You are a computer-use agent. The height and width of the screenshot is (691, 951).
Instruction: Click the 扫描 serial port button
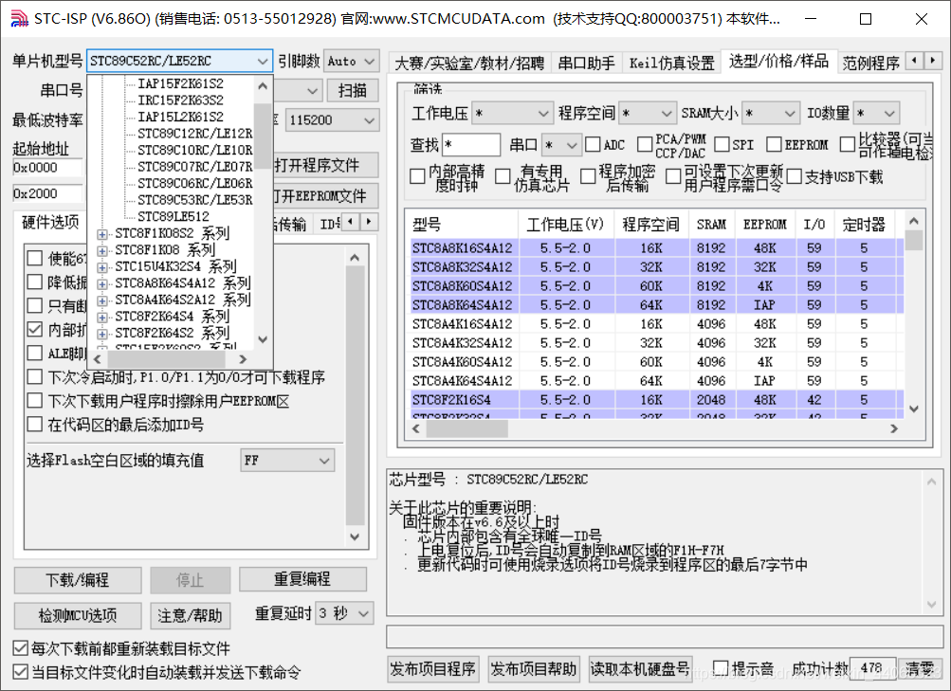(353, 90)
